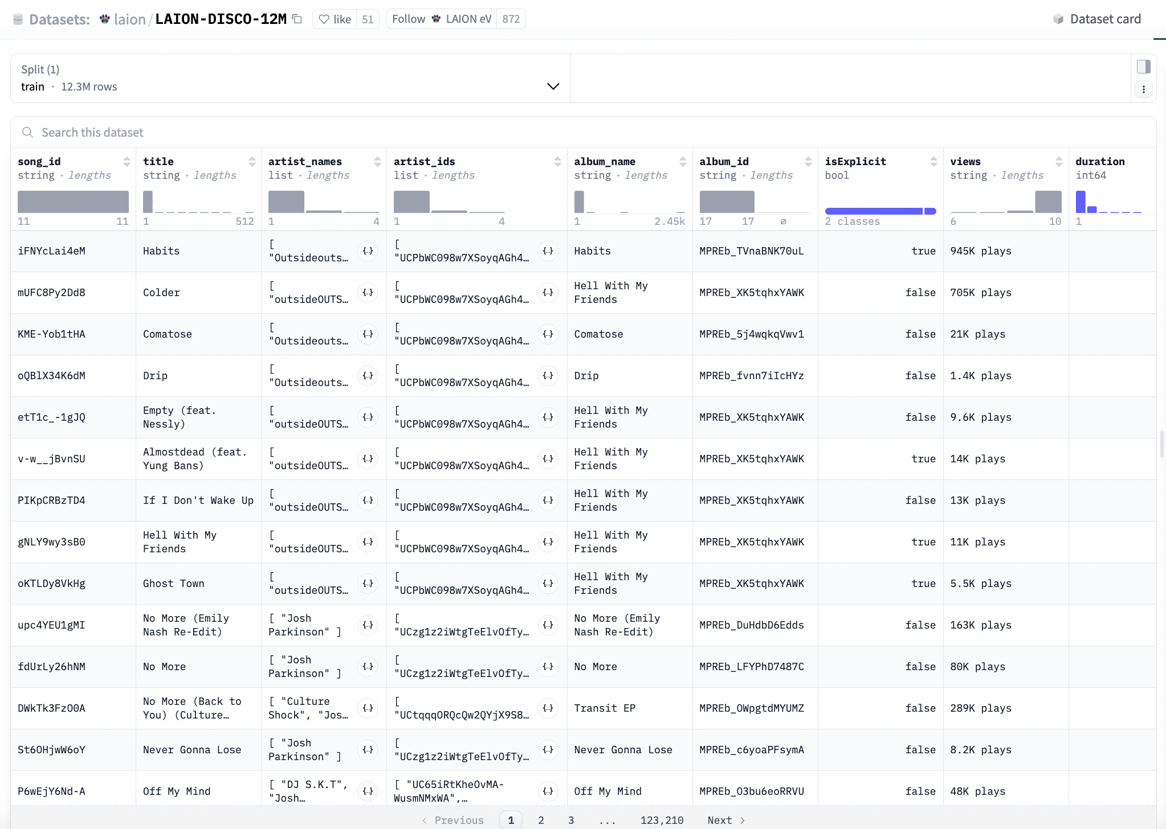Click the duration histogram bars

(x=1108, y=202)
